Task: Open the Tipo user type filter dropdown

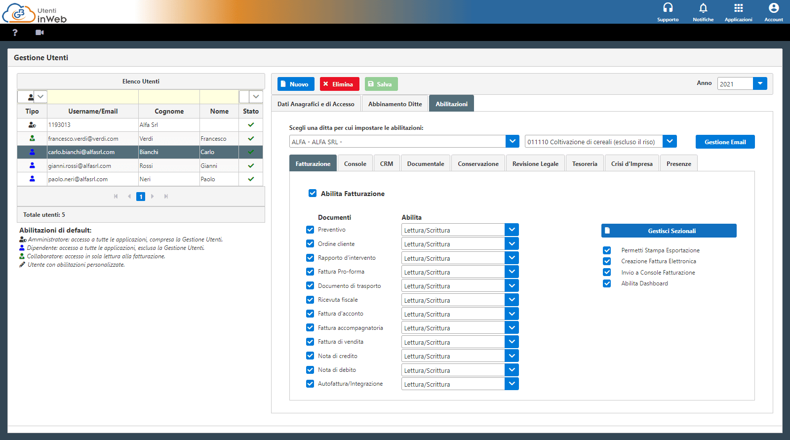Action: click(40, 97)
